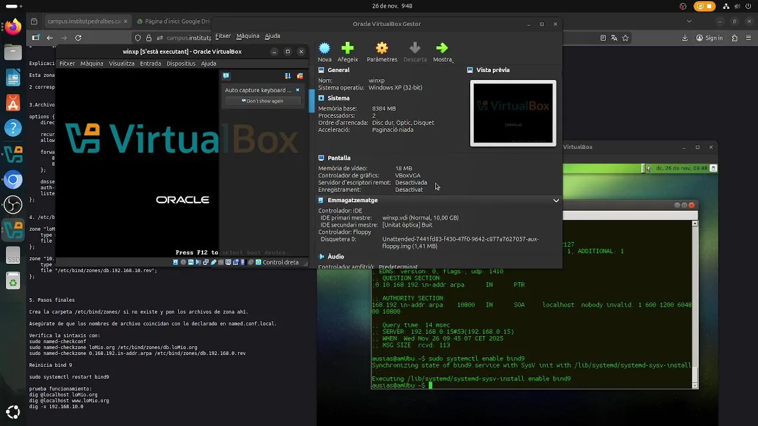Open Ubuntu Software in dock
Image resolution: width=758 pixels, height=426 pixels.
[13, 102]
